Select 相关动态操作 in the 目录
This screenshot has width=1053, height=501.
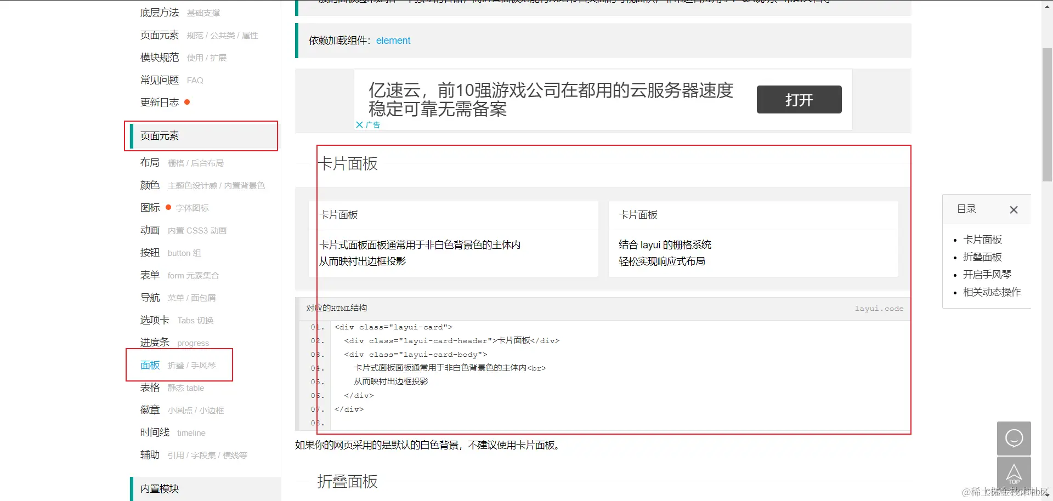(x=992, y=292)
